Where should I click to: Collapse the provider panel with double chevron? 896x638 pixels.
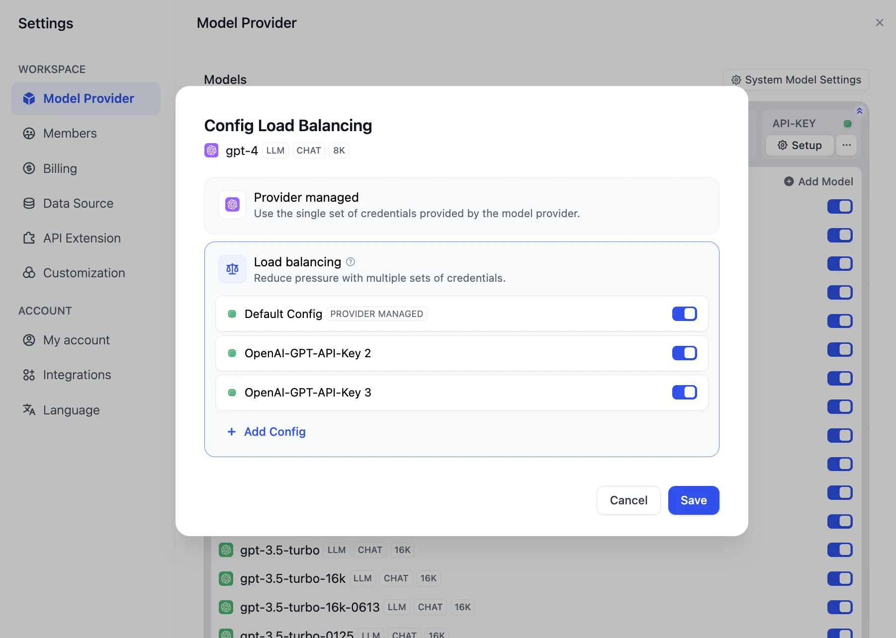point(859,111)
